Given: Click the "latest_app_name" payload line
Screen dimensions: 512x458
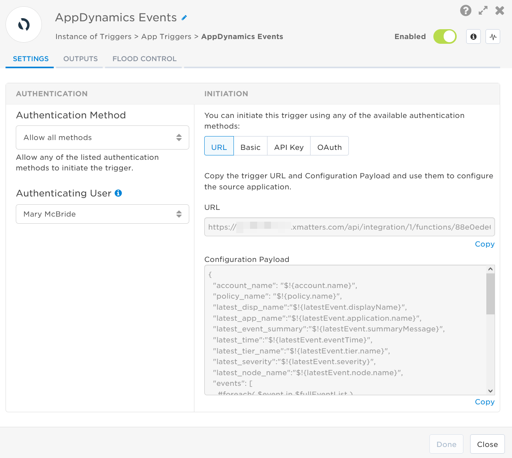Looking at the screenshot, I should [317, 318].
